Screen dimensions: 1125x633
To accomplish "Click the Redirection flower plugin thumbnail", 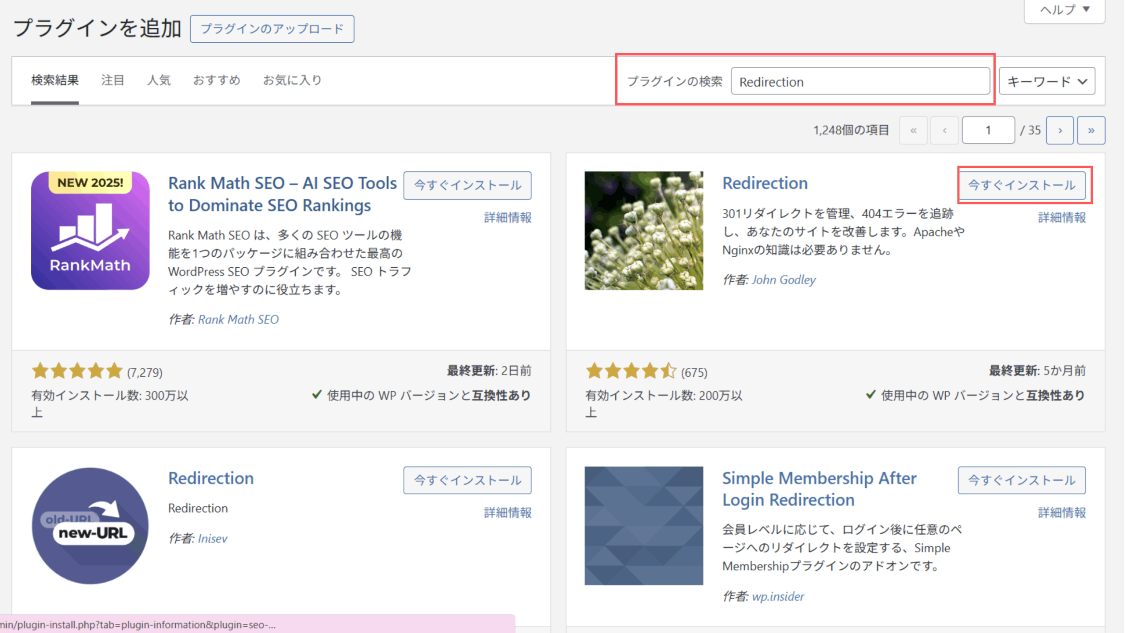I will pyautogui.click(x=643, y=230).
